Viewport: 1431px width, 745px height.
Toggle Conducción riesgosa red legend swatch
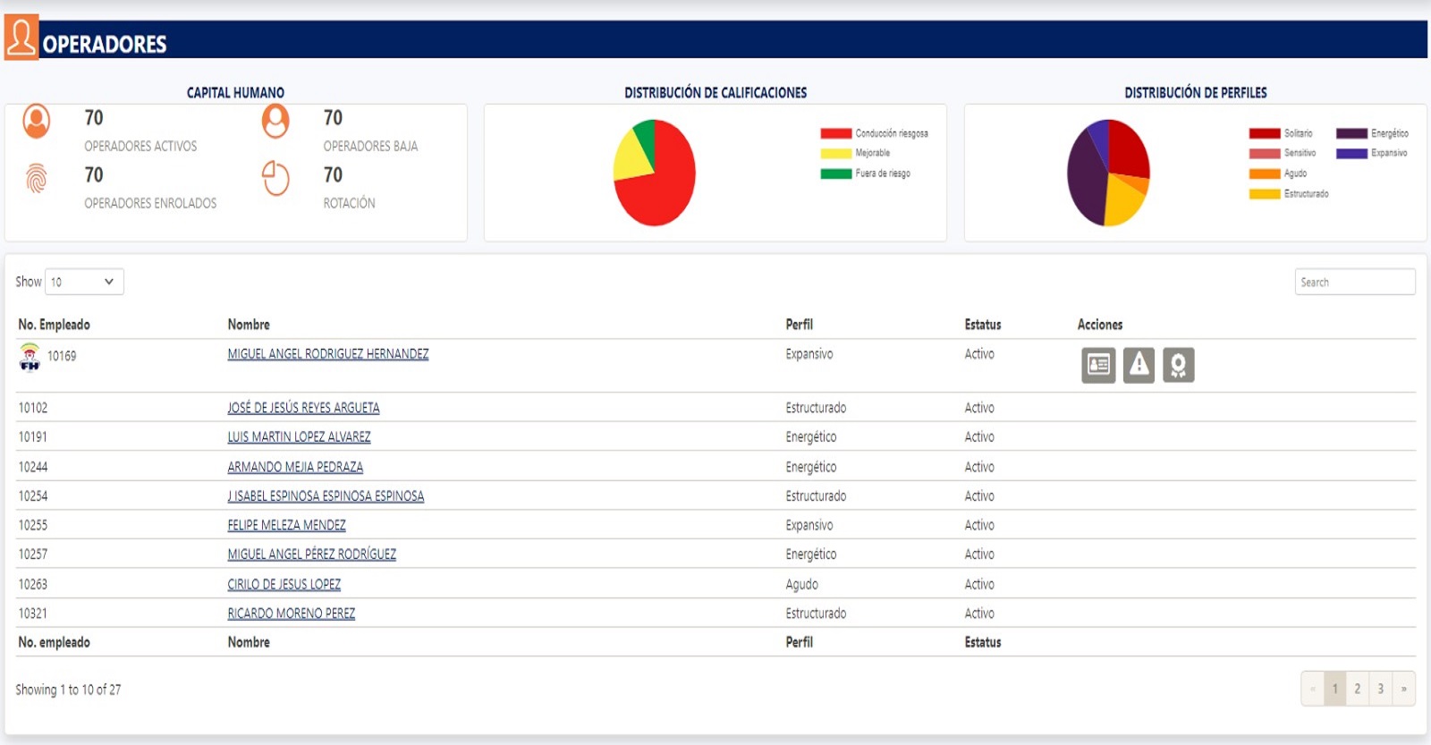[835, 133]
